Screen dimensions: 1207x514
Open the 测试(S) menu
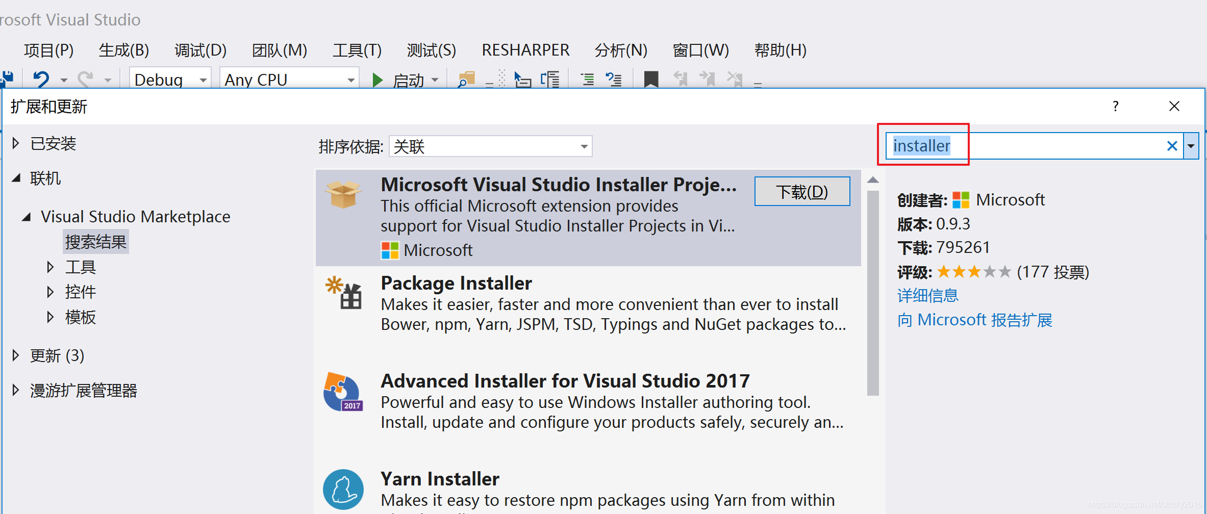432,50
